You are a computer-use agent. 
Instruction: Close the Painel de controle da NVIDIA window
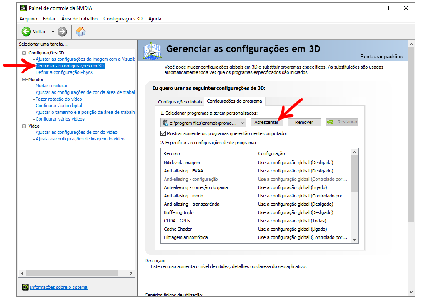tap(406, 8)
